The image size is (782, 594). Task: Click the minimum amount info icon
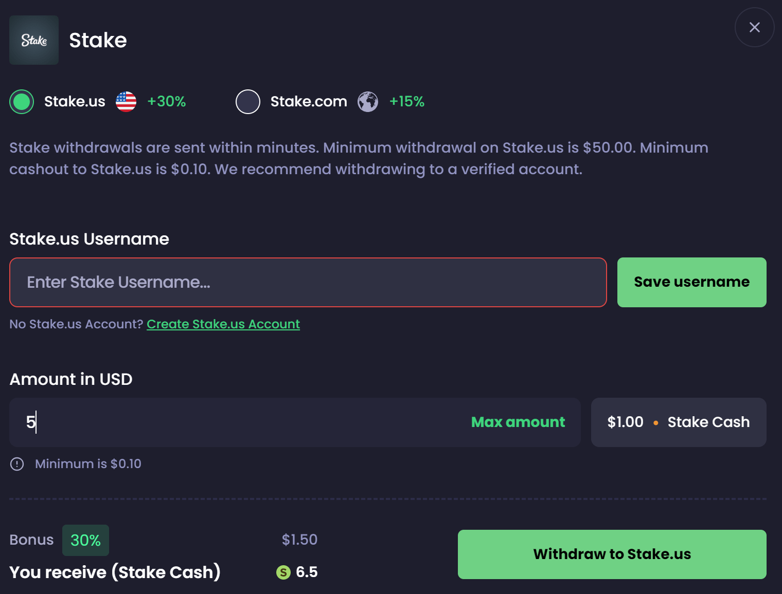(17, 464)
